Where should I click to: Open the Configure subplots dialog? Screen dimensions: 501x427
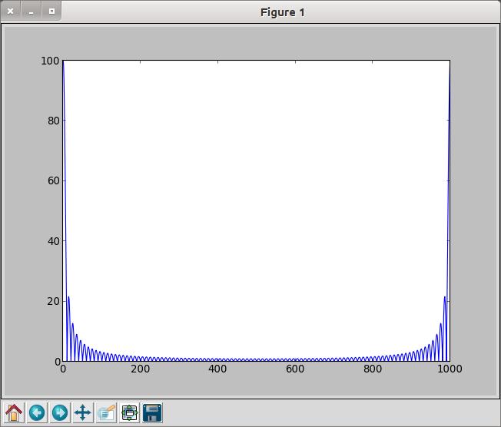(x=129, y=412)
